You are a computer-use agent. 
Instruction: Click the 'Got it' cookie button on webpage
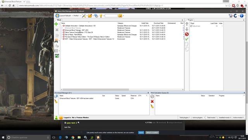141,133
